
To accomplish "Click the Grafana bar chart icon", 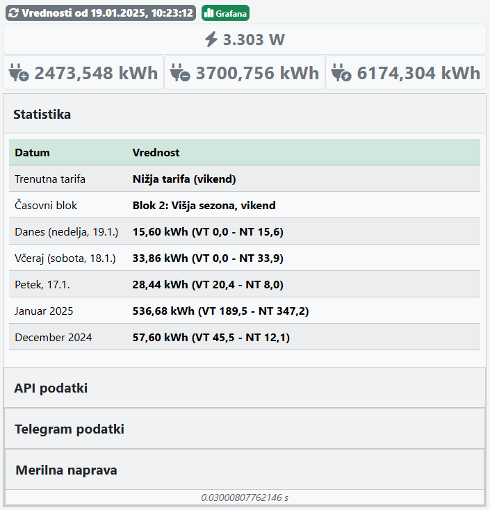I will 209,13.
